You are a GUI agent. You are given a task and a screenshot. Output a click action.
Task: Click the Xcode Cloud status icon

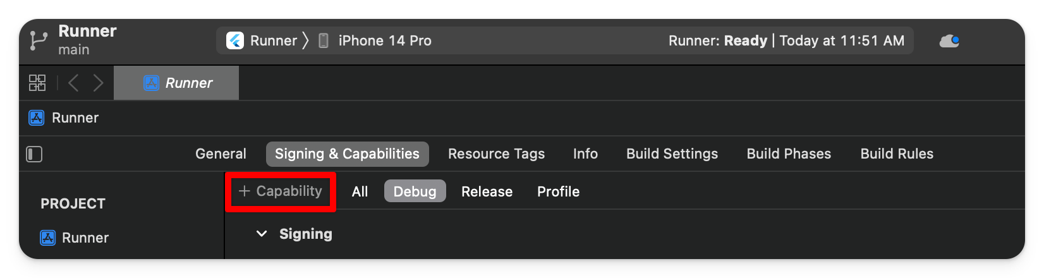[x=949, y=41]
